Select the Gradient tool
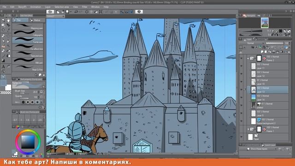The height and width of the screenshot is (166, 295). pyautogui.click(x=3, y=60)
